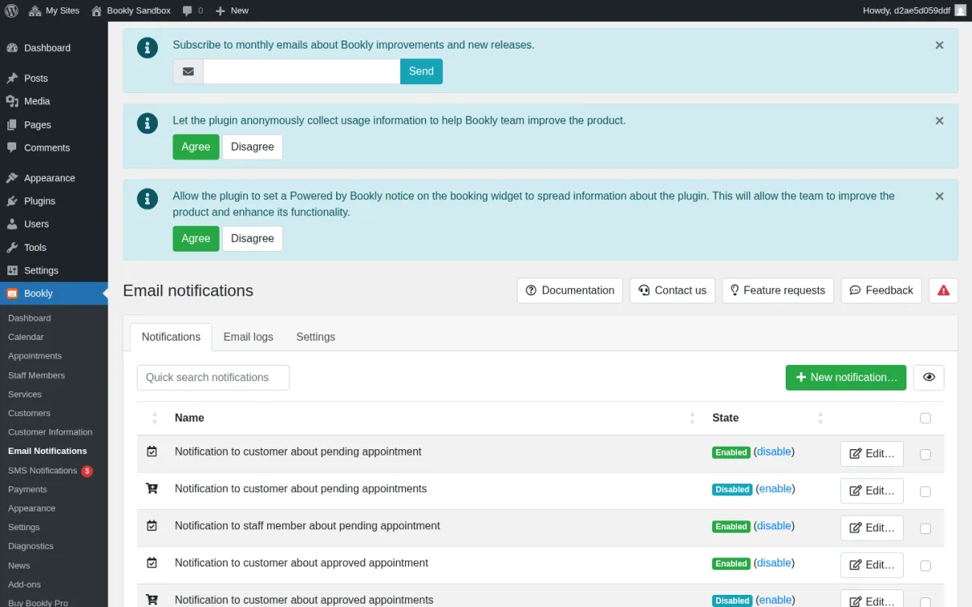
Task: Toggle the eye visibility button
Action: click(x=929, y=377)
